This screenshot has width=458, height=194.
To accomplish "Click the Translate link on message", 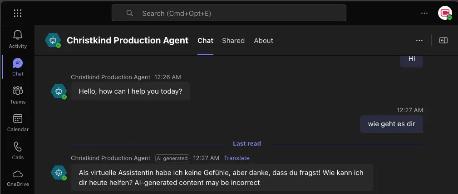I will point(236,158).
